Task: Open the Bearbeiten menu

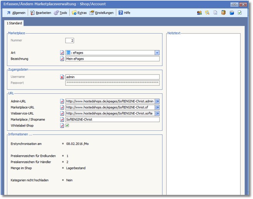Action: 40,13
